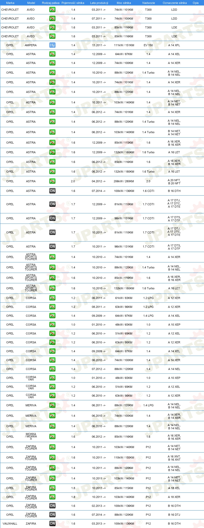The height and width of the screenshot is (528, 204).
Task: Click petrol icon in Astra 06.2012 85kW/116KM row
Action: point(52,162)
